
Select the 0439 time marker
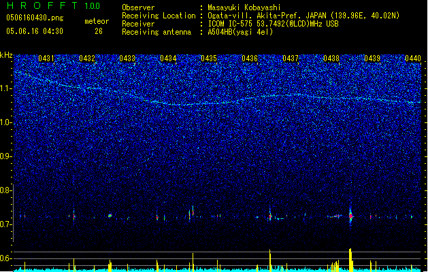point(372,58)
